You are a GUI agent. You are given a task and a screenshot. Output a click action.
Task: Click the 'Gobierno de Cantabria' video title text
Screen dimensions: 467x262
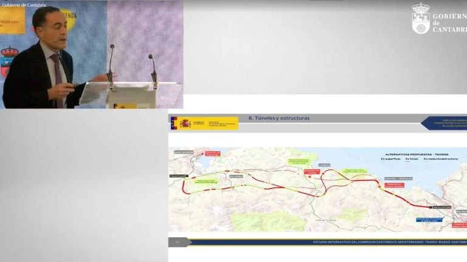click(x=24, y=5)
